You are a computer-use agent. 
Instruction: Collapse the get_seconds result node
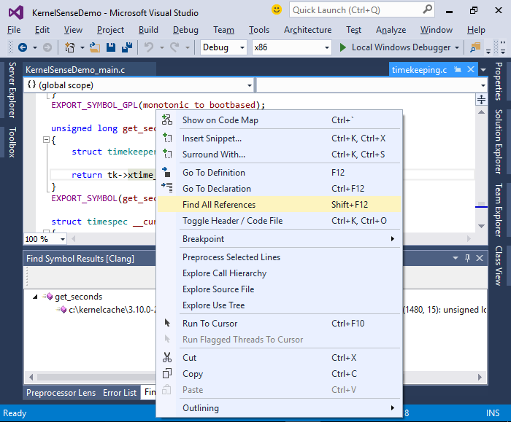pyautogui.click(x=35, y=297)
